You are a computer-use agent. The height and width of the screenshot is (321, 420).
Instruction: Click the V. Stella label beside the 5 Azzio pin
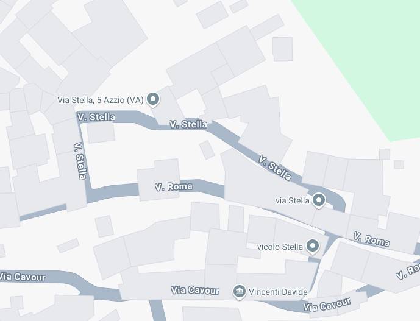(188, 124)
